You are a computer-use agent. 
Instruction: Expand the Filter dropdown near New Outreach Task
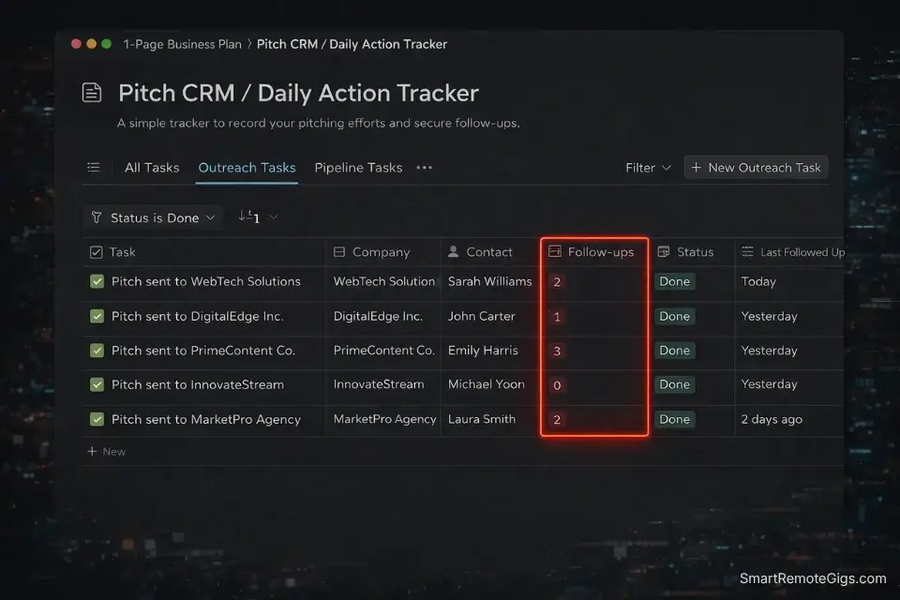647,167
